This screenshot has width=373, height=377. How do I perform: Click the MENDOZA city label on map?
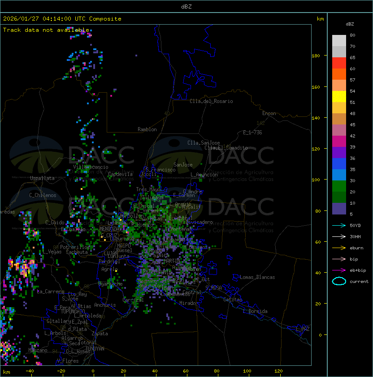(109, 229)
